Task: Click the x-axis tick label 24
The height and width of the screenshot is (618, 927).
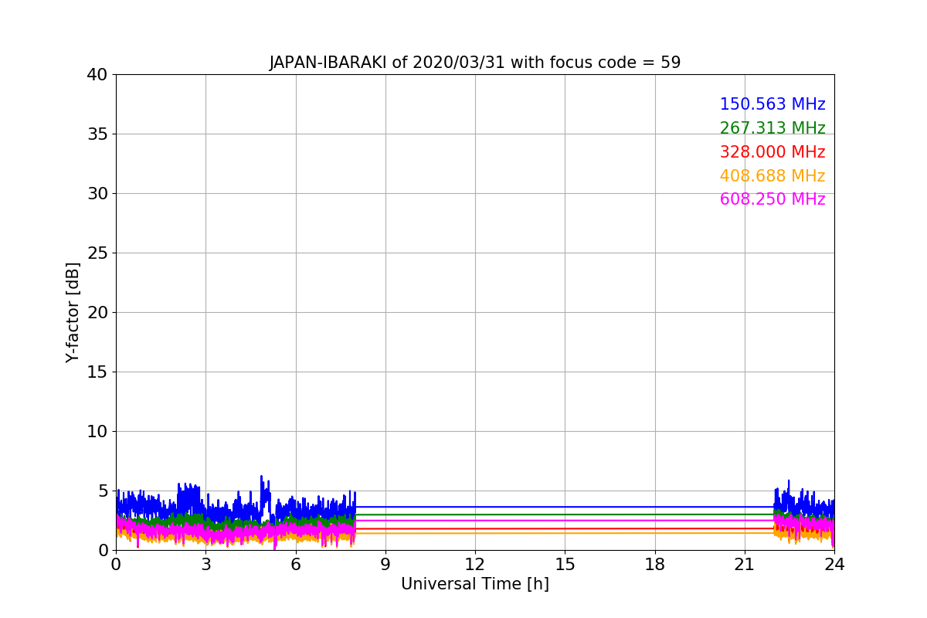Action: 834,565
